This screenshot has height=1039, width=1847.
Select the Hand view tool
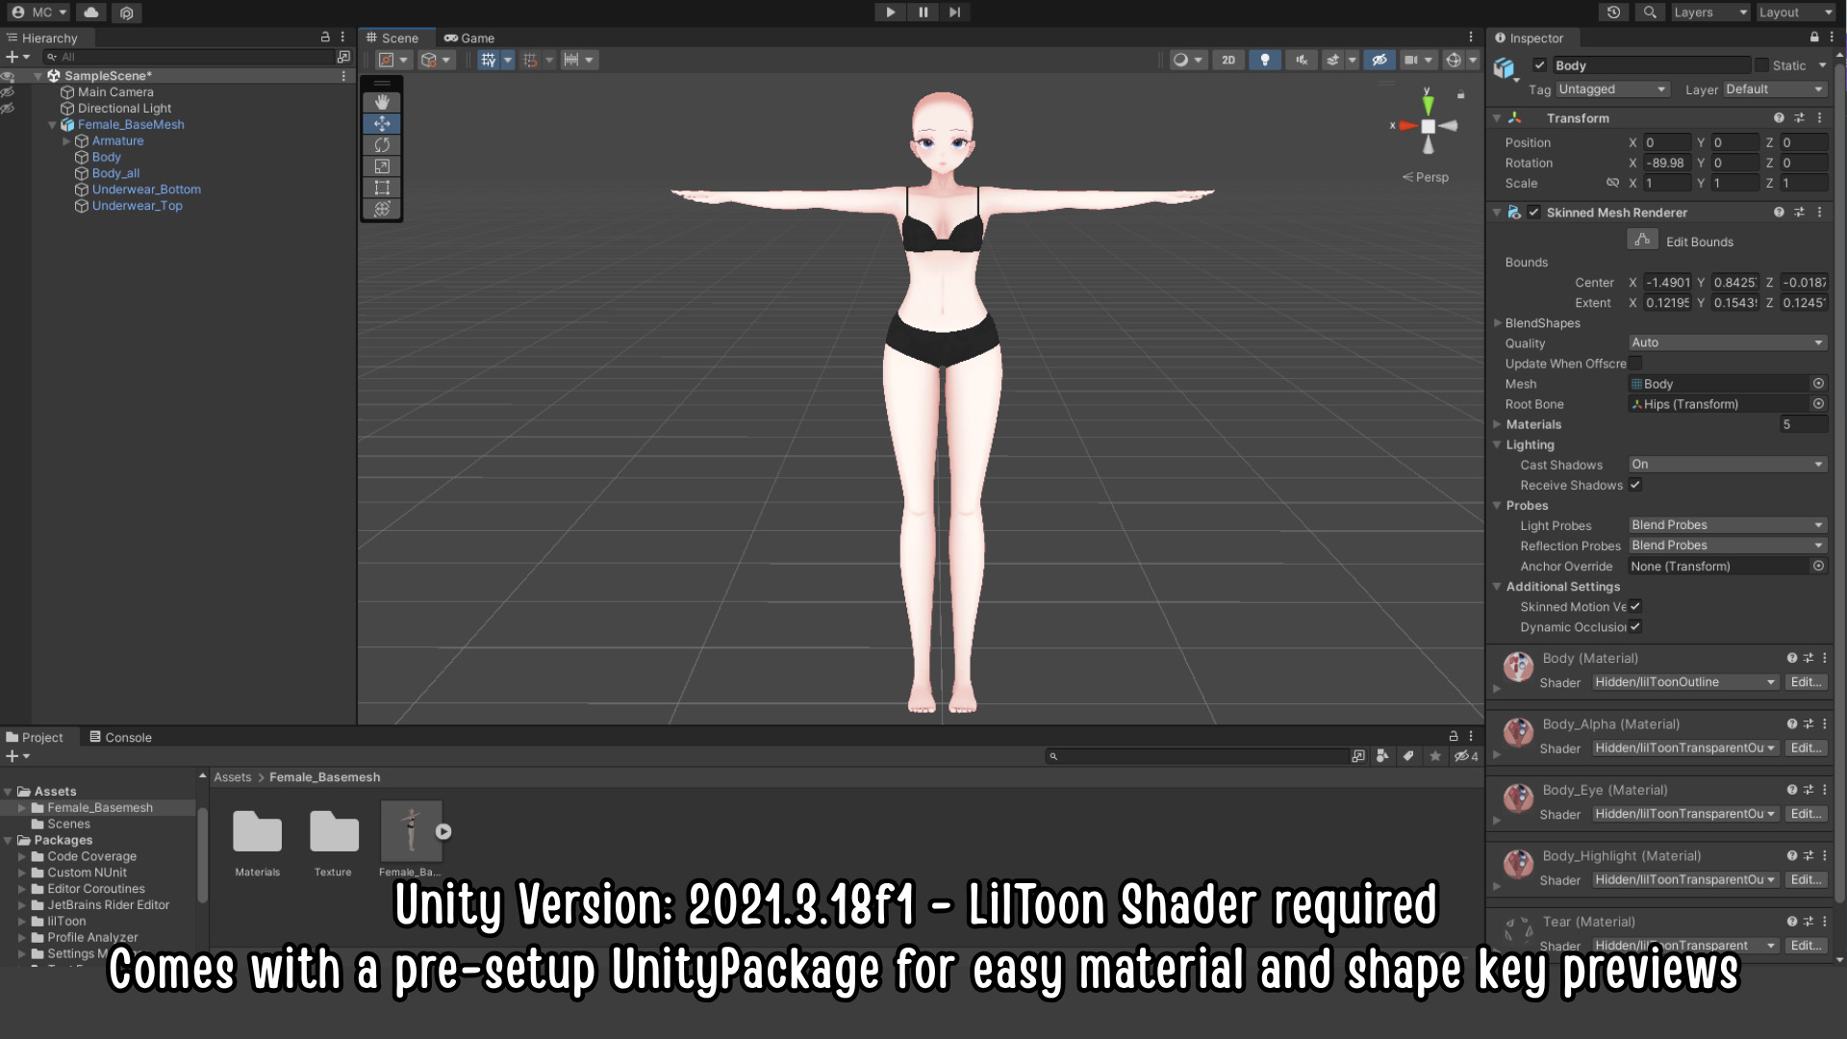tap(382, 102)
